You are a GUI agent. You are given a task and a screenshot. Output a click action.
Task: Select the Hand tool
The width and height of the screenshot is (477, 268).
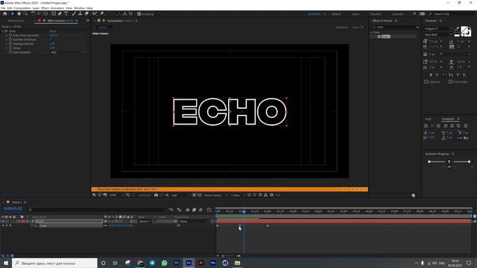tap(19, 13)
